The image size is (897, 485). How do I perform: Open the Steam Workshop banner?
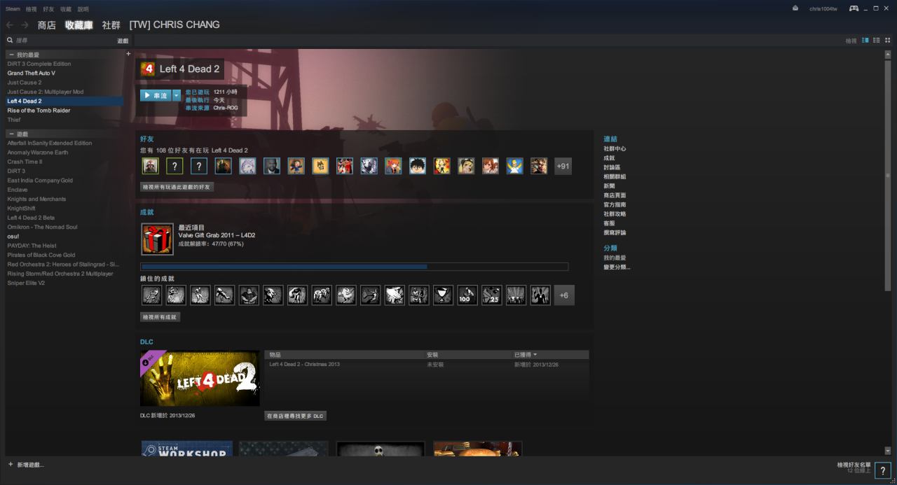(x=186, y=449)
